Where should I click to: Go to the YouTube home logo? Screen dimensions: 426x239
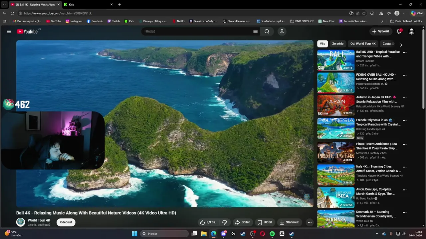click(x=27, y=31)
